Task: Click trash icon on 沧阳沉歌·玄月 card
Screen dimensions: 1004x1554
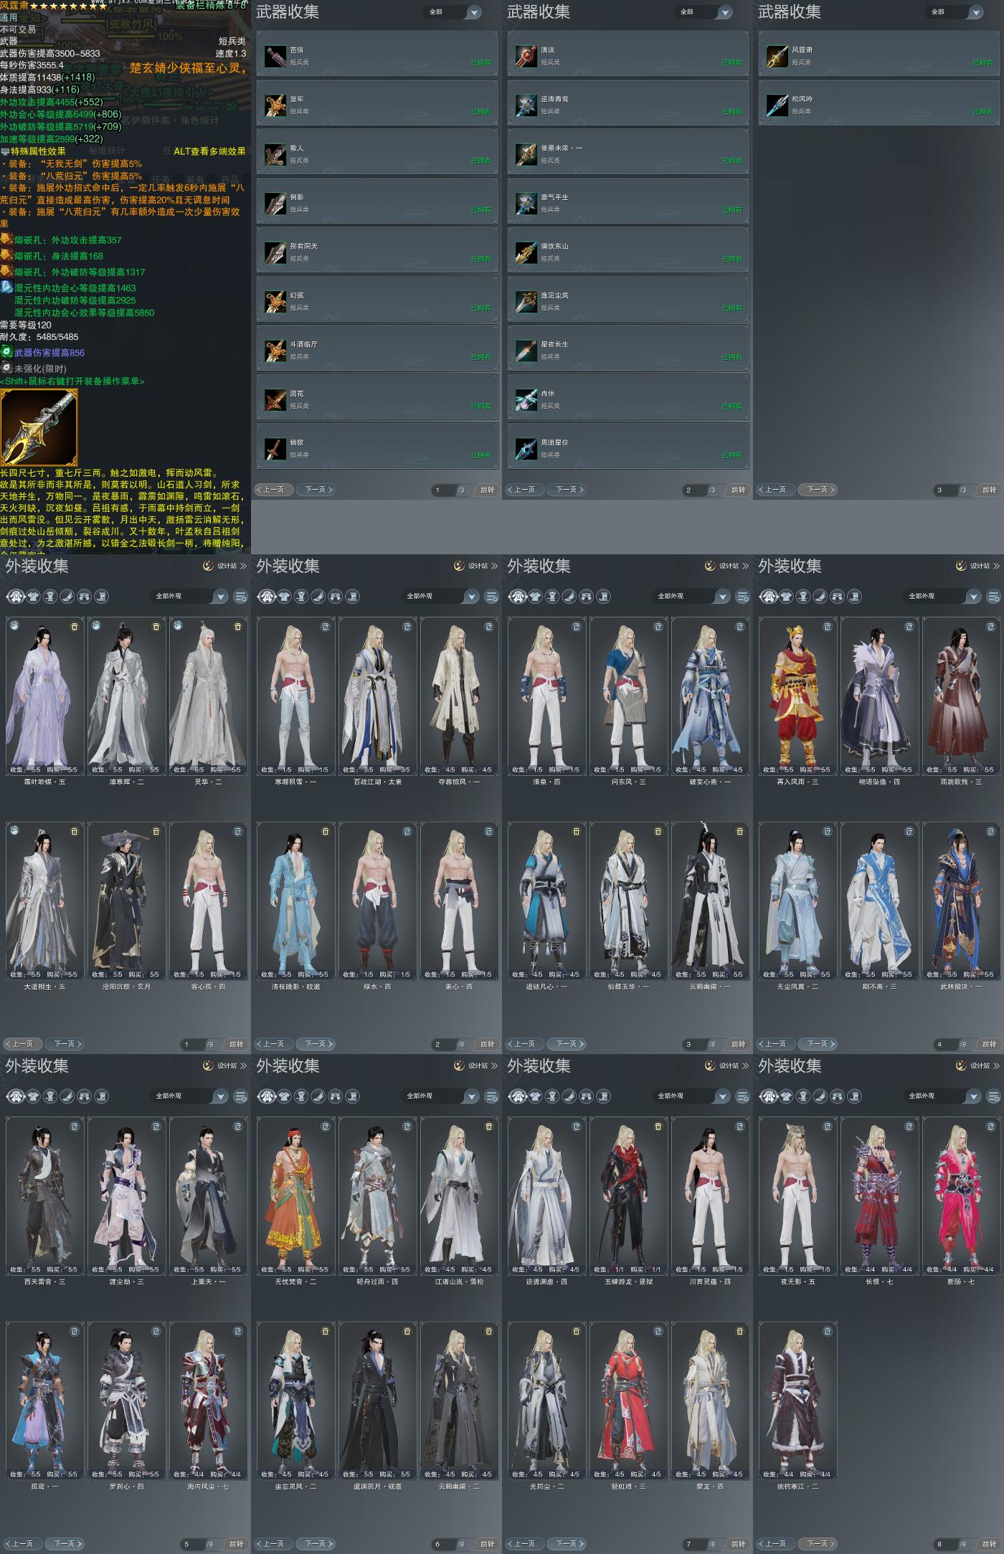Action: pyautogui.click(x=156, y=831)
